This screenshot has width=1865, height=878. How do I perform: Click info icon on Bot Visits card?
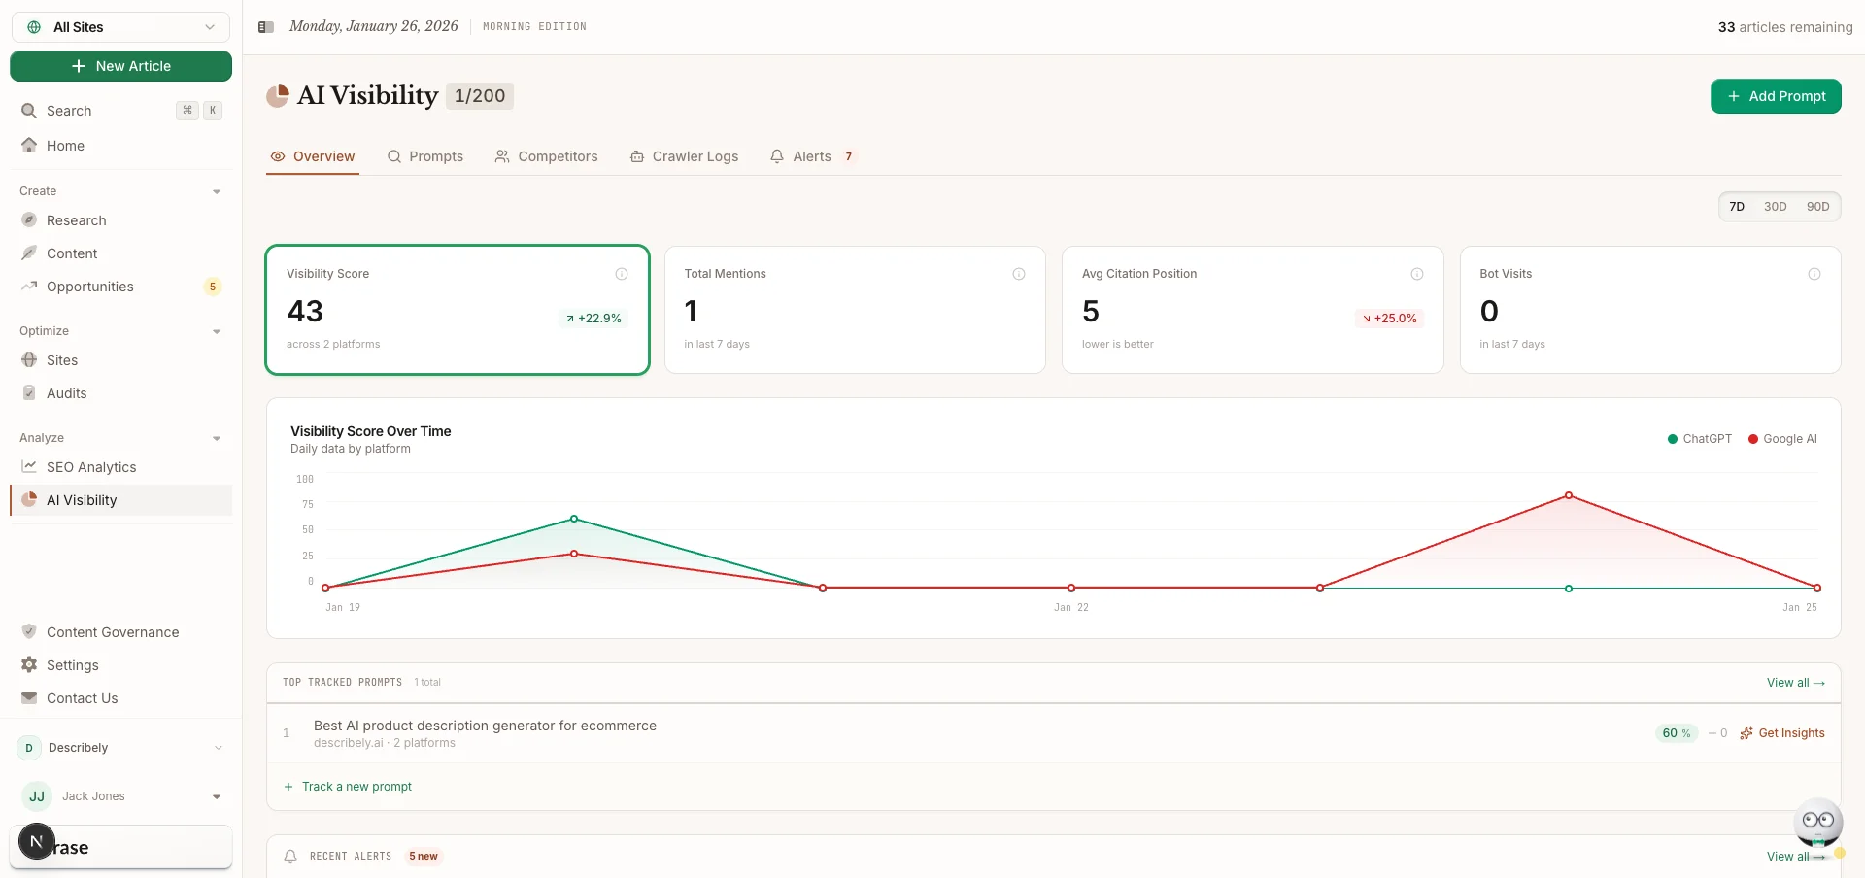point(1814,274)
